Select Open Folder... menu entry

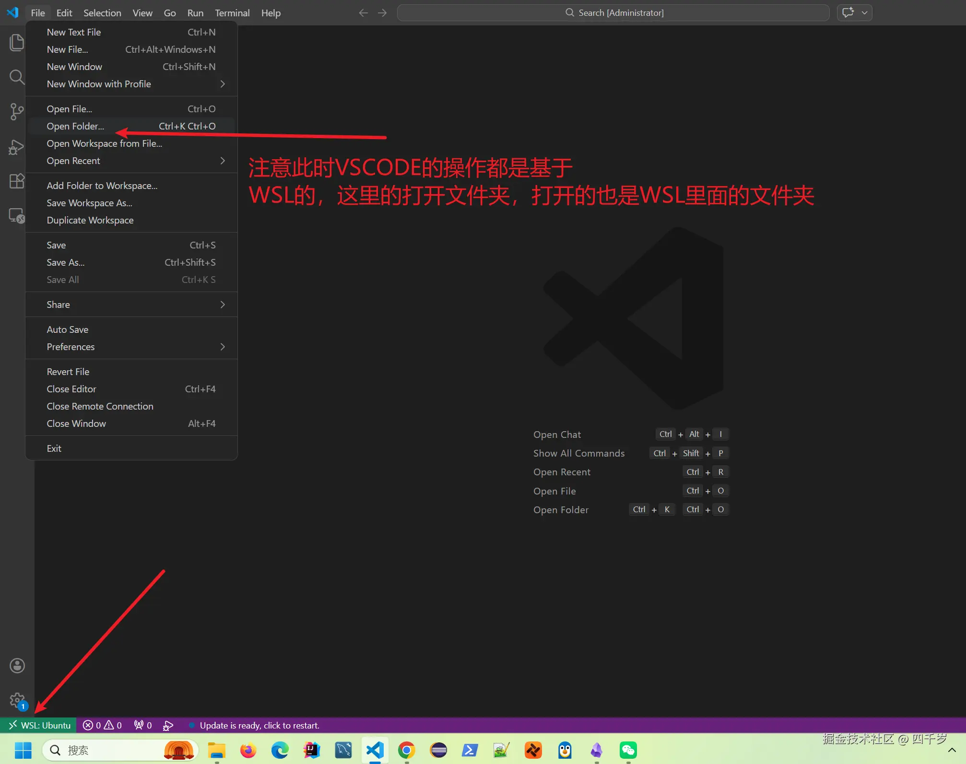[x=75, y=126]
